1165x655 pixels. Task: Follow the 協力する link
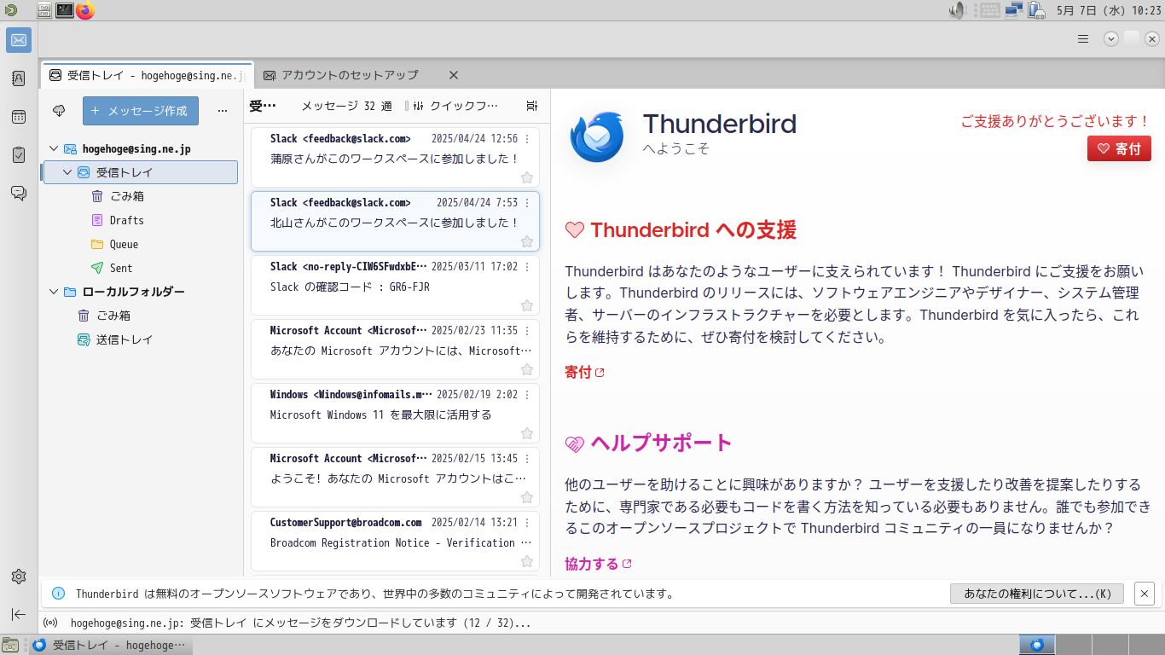[x=598, y=564]
